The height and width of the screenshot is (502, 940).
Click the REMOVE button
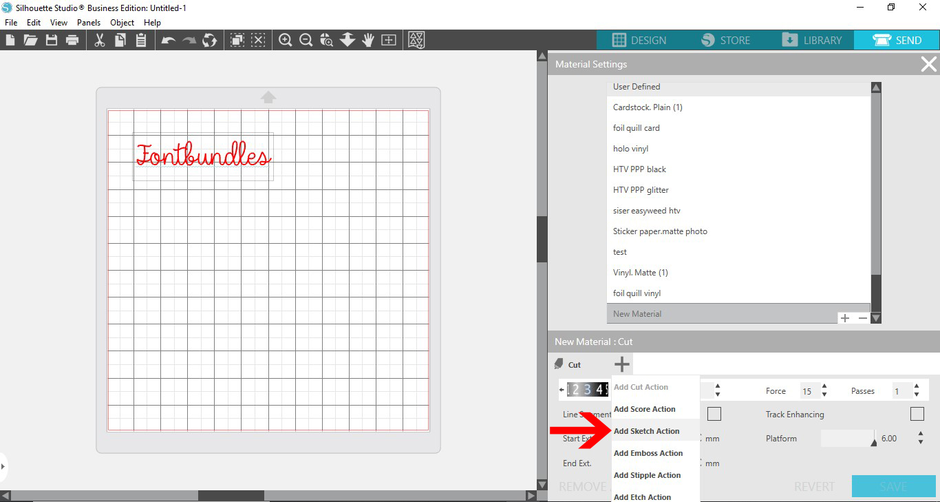coord(582,487)
